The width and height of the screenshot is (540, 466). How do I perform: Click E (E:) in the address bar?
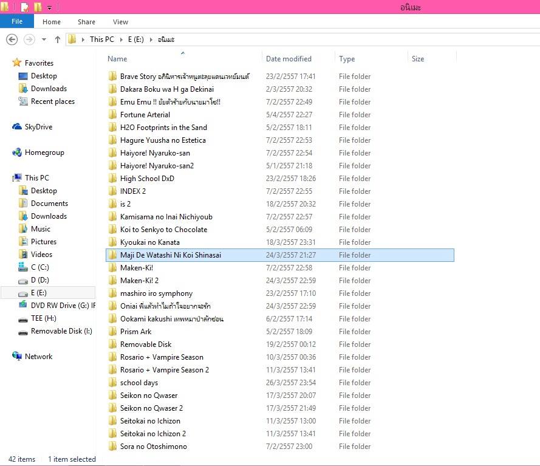click(x=135, y=39)
